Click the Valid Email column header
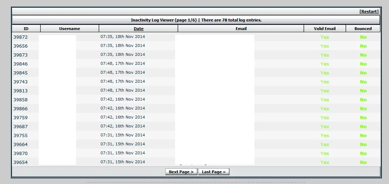 click(324, 29)
